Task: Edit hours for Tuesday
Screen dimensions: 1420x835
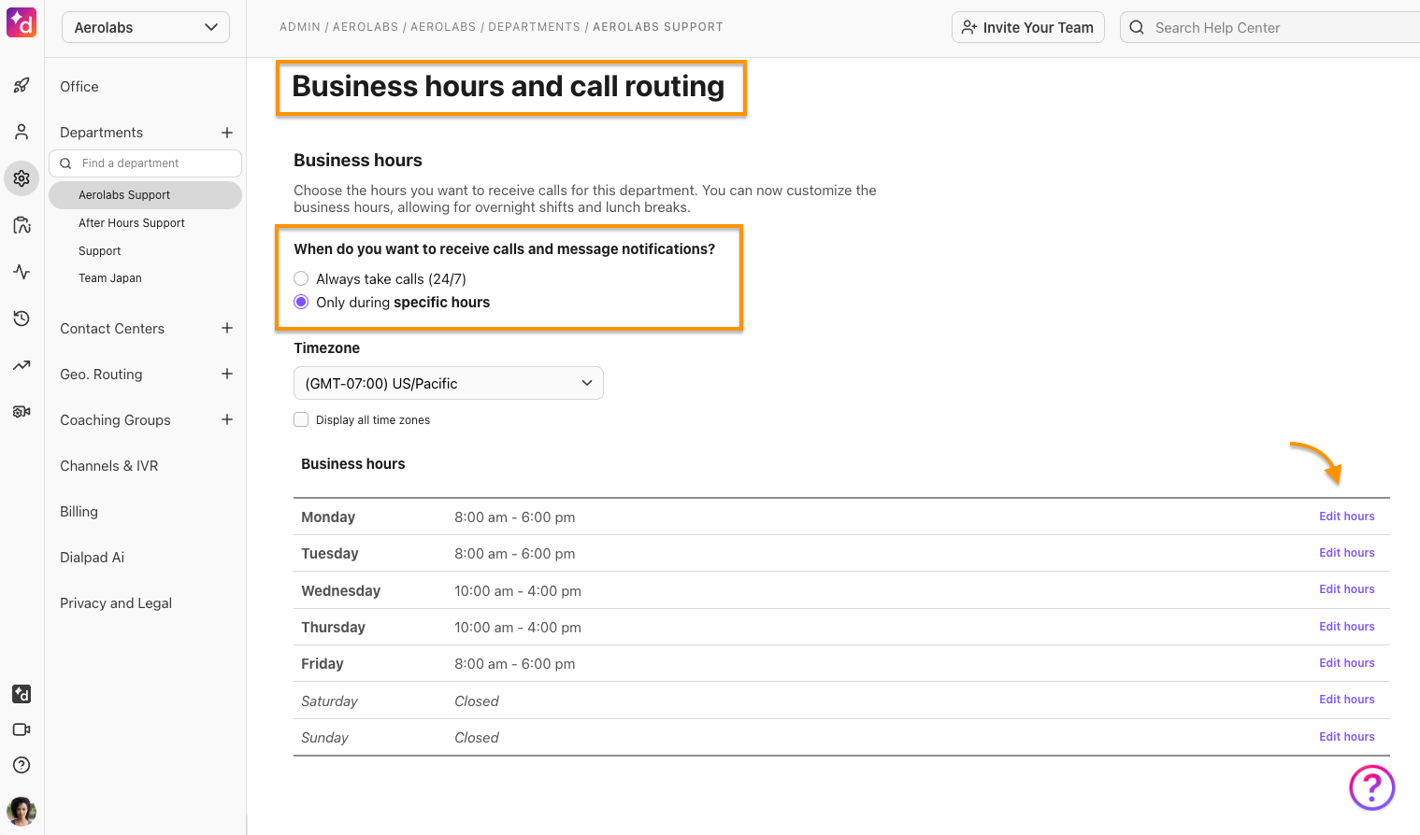Action: click(x=1347, y=552)
